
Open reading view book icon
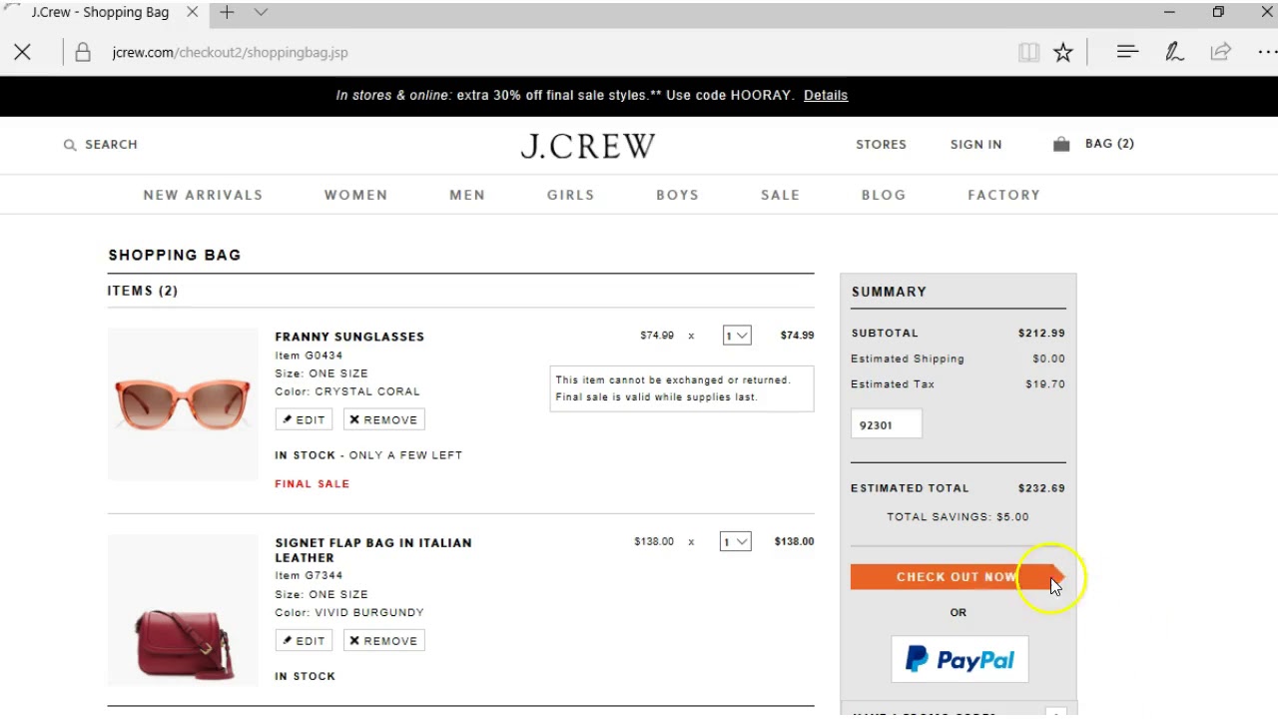pyautogui.click(x=1028, y=52)
